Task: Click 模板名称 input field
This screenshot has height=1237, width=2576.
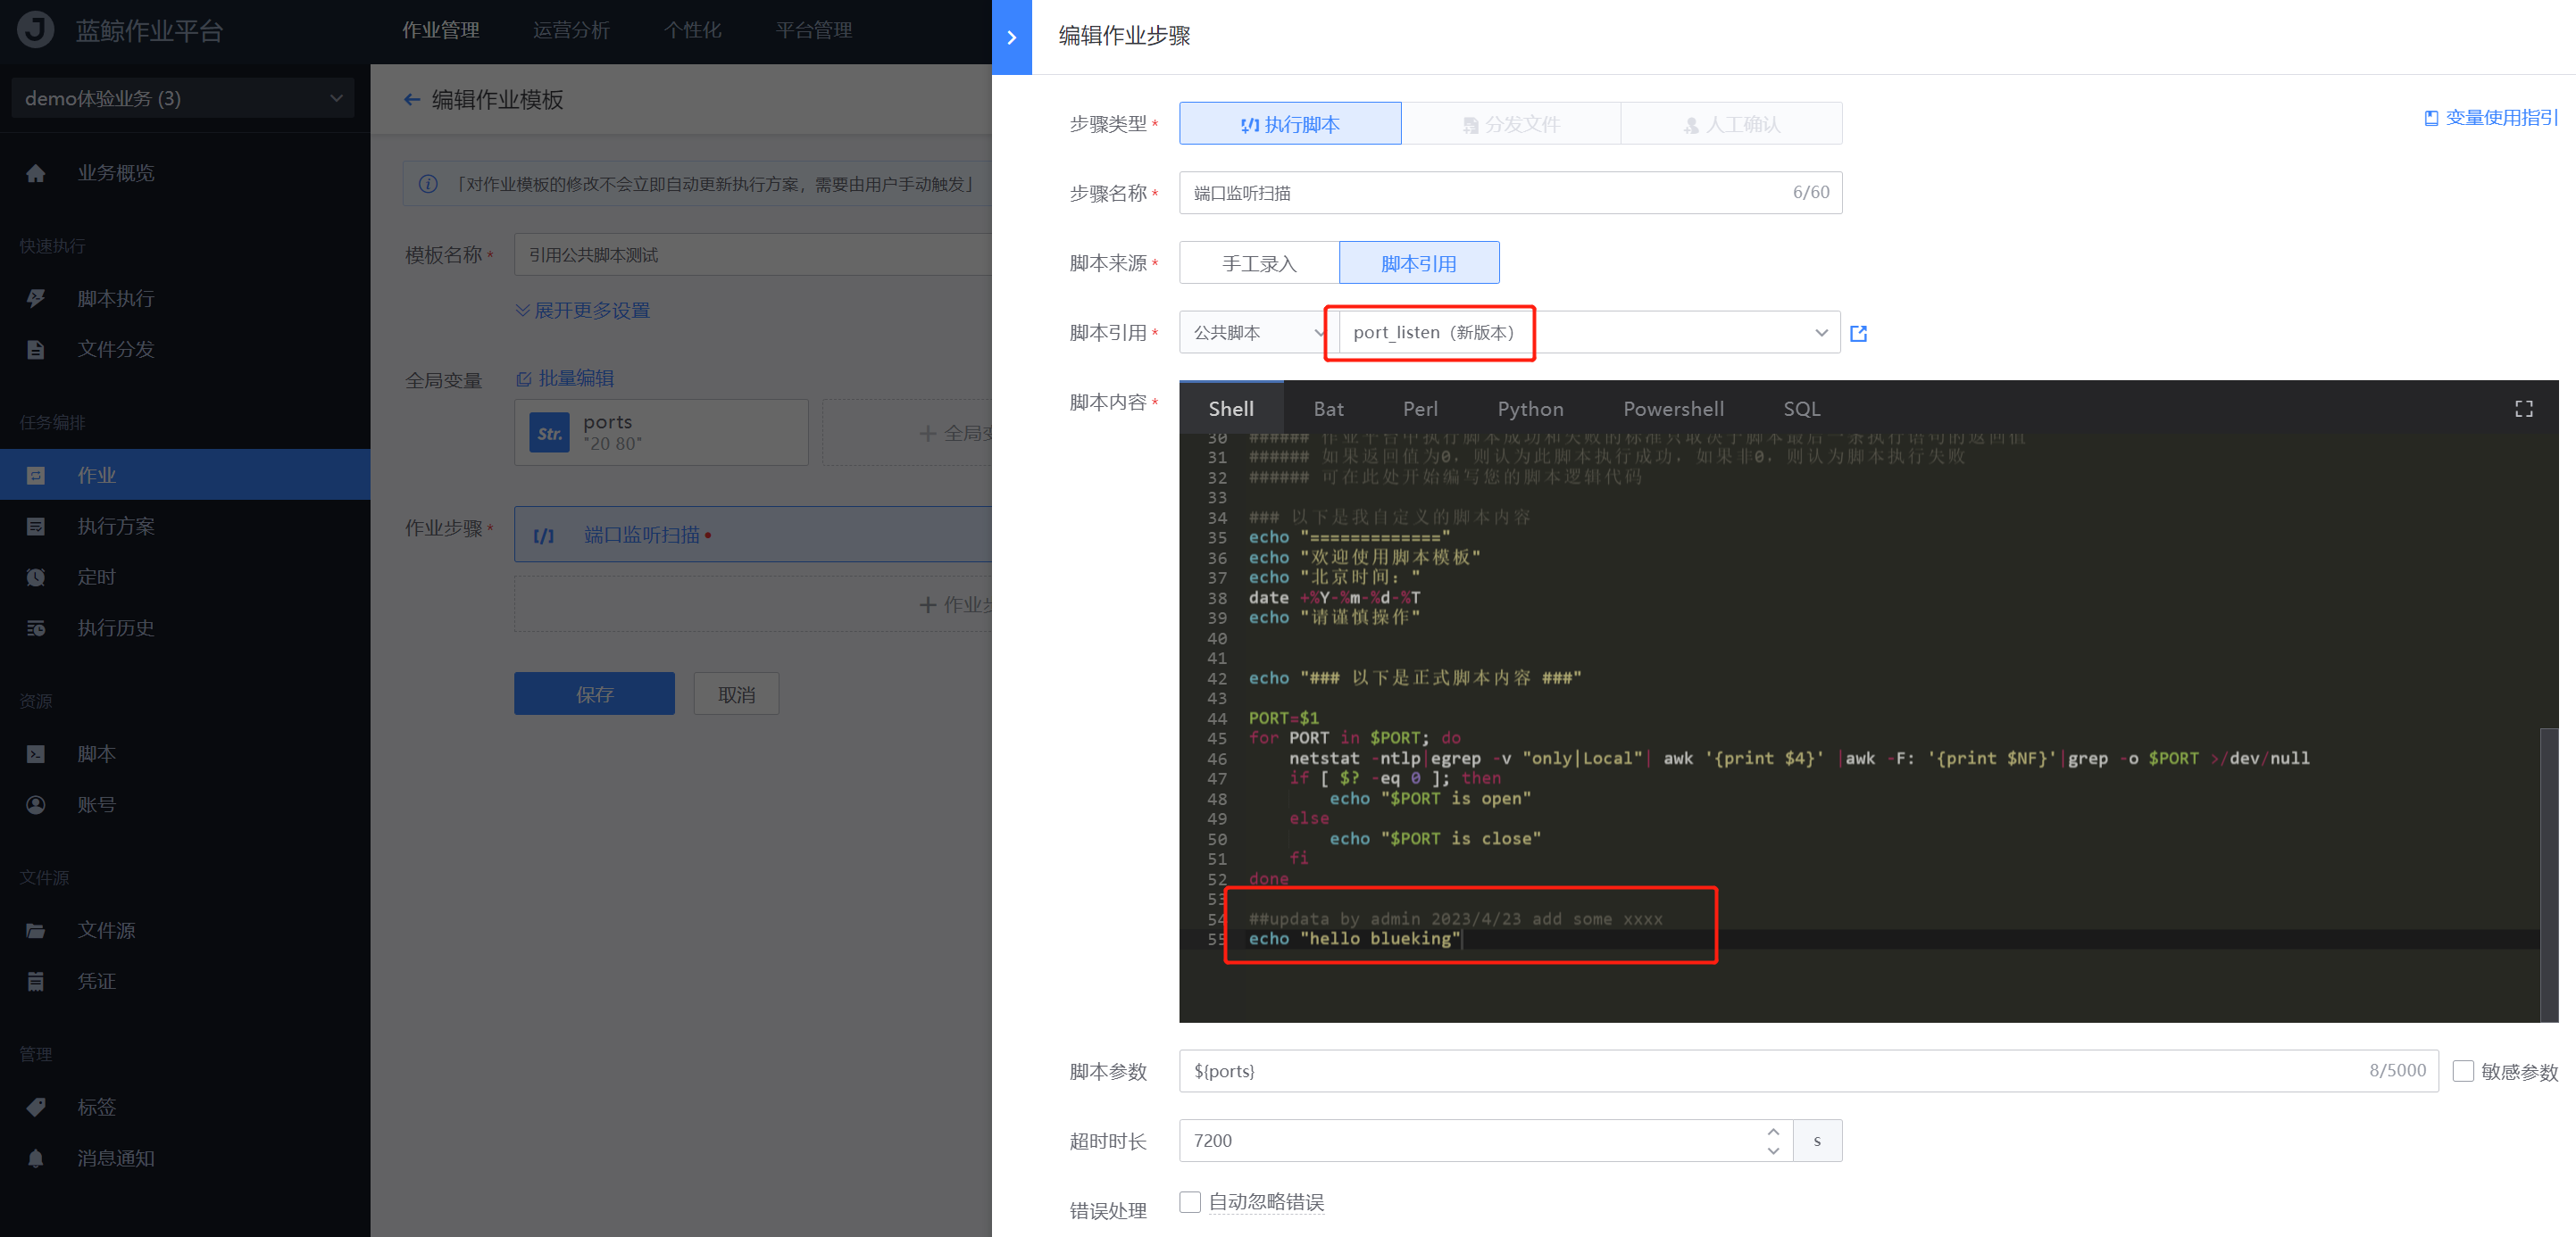Action: pyautogui.click(x=753, y=254)
